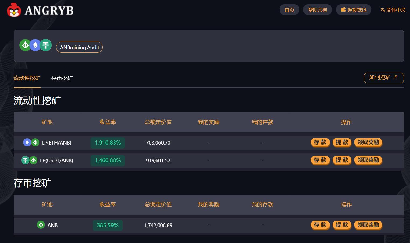Click 连接钱包 connect wallet button
This screenshot has height=243, width=410.
[x=354, y=10]
